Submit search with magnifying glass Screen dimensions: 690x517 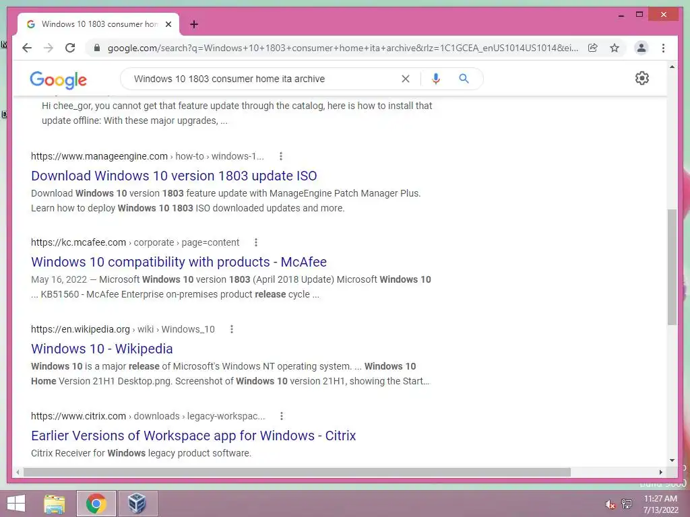tap(464, 79)
